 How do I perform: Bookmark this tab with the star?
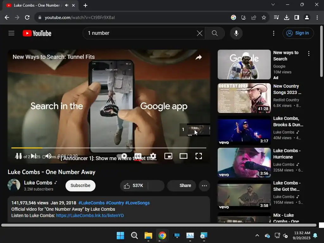[x=264, y=18]
